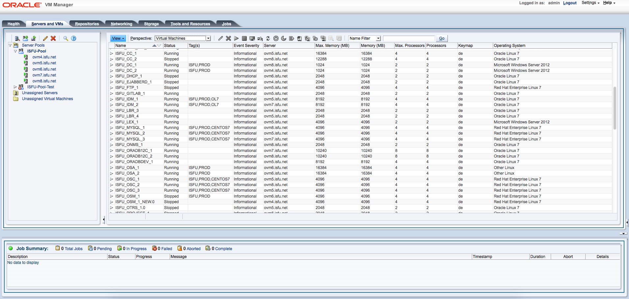Open the Help question mark icon
This screenshot has width=629, height=299.
[x=74, y=38]
